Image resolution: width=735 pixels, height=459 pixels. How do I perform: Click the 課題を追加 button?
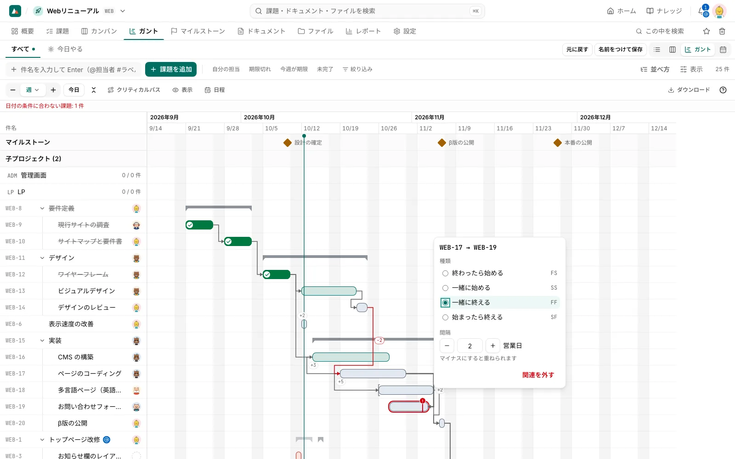tap(171, 69)
